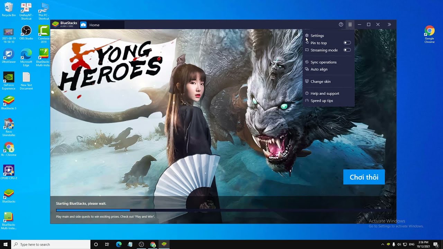
Task: Open Chrome from the taskbar
Action: point(153,245)
